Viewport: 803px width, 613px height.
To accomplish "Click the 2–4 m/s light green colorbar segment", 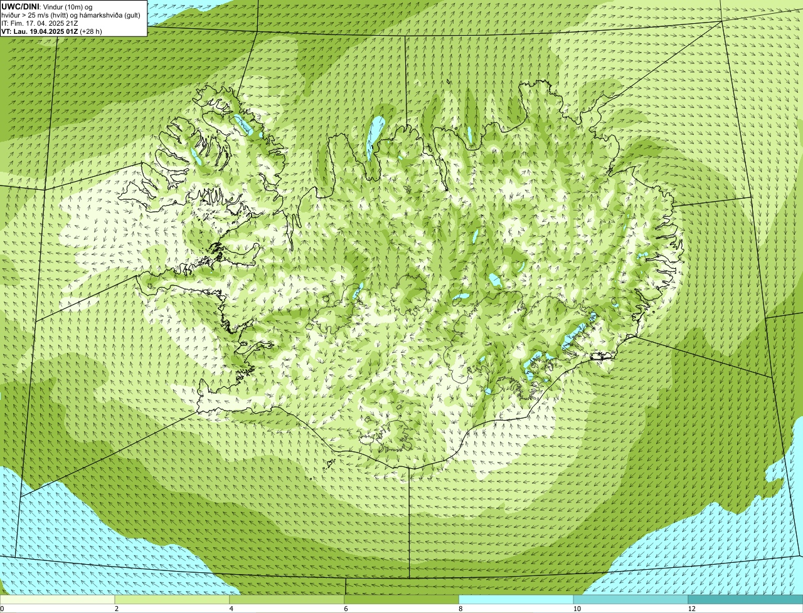I will click(x=172, y=600).
